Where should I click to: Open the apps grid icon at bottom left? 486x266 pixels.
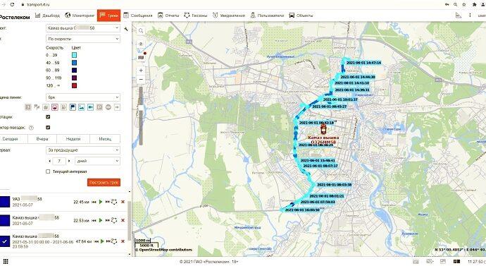(x=5, y=261)
